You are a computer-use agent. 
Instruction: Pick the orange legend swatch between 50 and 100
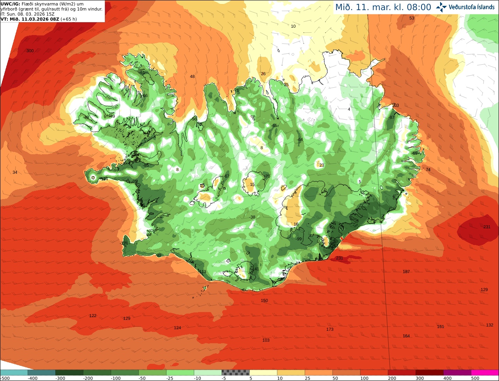[x=347, y=373]
